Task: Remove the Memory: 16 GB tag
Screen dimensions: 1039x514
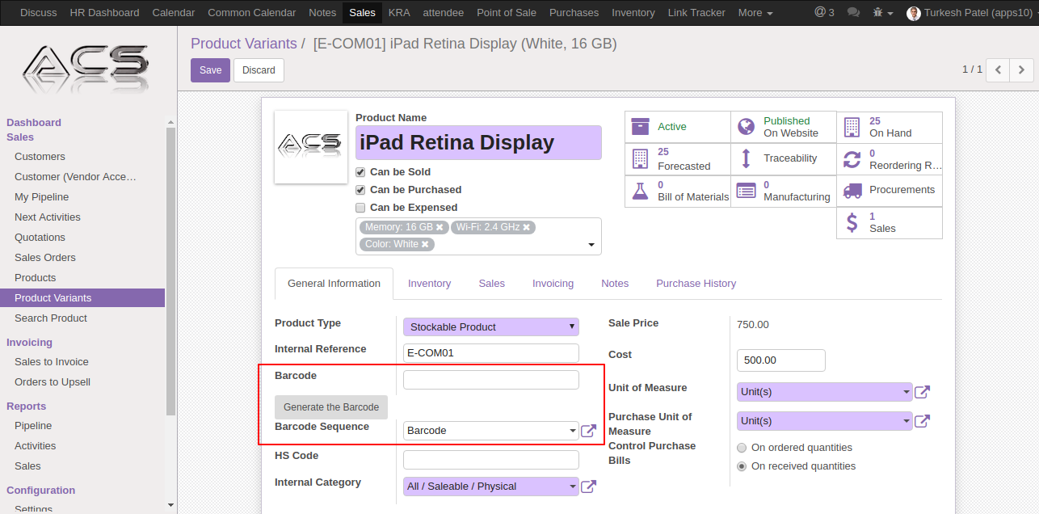Action: [x=440, y=228]
